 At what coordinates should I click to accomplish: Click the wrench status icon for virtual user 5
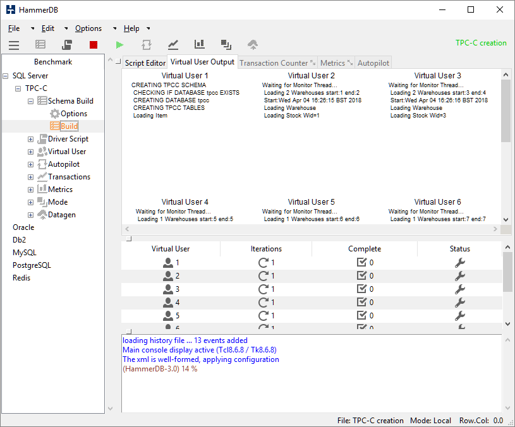(x=459, y=315)
